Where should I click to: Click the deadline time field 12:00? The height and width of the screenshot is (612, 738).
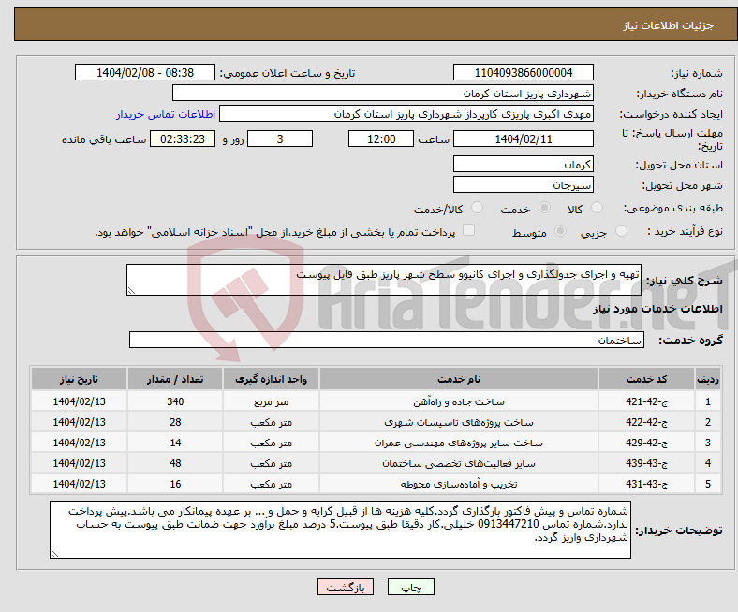pos(381,138)
